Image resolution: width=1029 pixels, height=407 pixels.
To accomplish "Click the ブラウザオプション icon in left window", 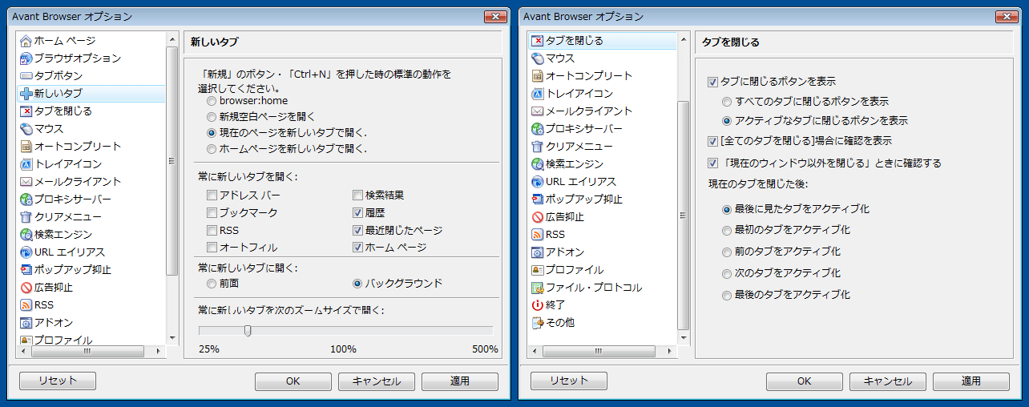I will pyautogui.click(x=26, y=58).
